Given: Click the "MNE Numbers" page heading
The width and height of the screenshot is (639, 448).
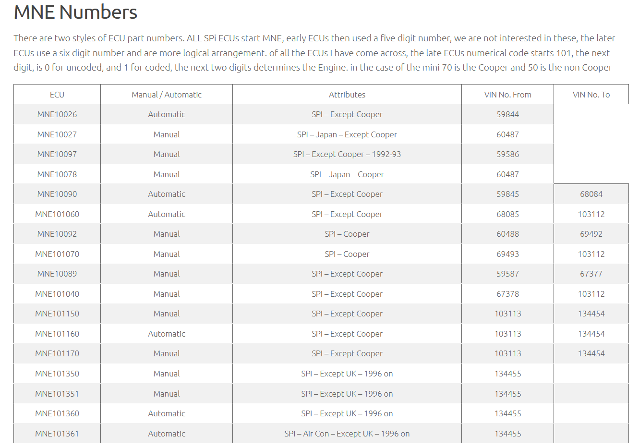Looking at the screenshot, I should 75,12.
